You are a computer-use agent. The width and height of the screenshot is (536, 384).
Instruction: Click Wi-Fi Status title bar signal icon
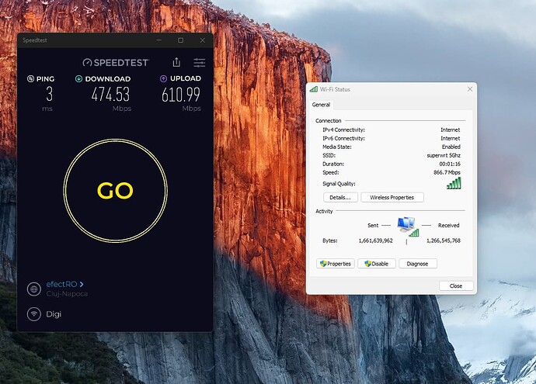pos(314,89)
